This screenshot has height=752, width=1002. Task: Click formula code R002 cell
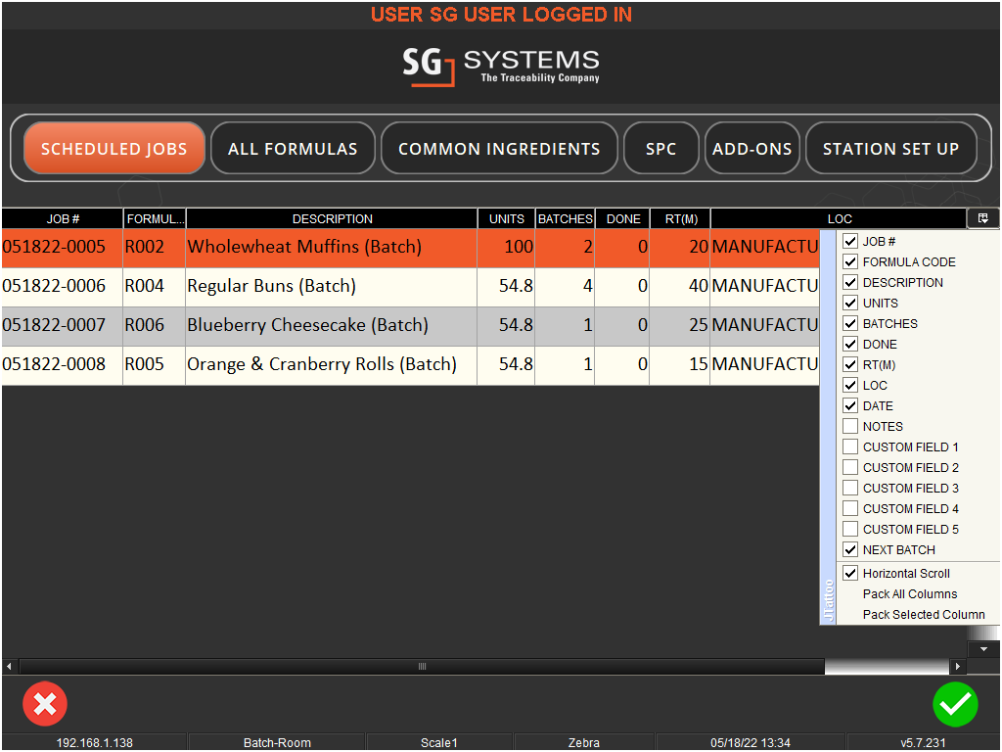(154, 247)
